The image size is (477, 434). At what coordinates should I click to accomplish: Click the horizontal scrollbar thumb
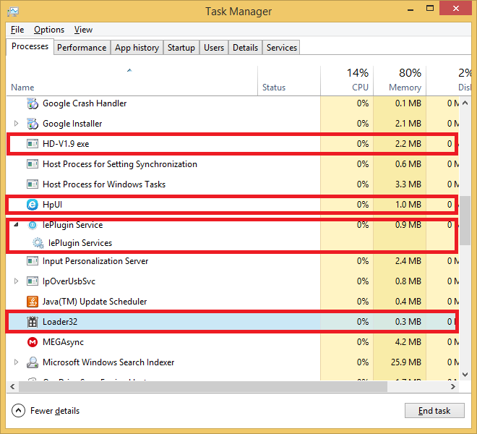point(203,386)
